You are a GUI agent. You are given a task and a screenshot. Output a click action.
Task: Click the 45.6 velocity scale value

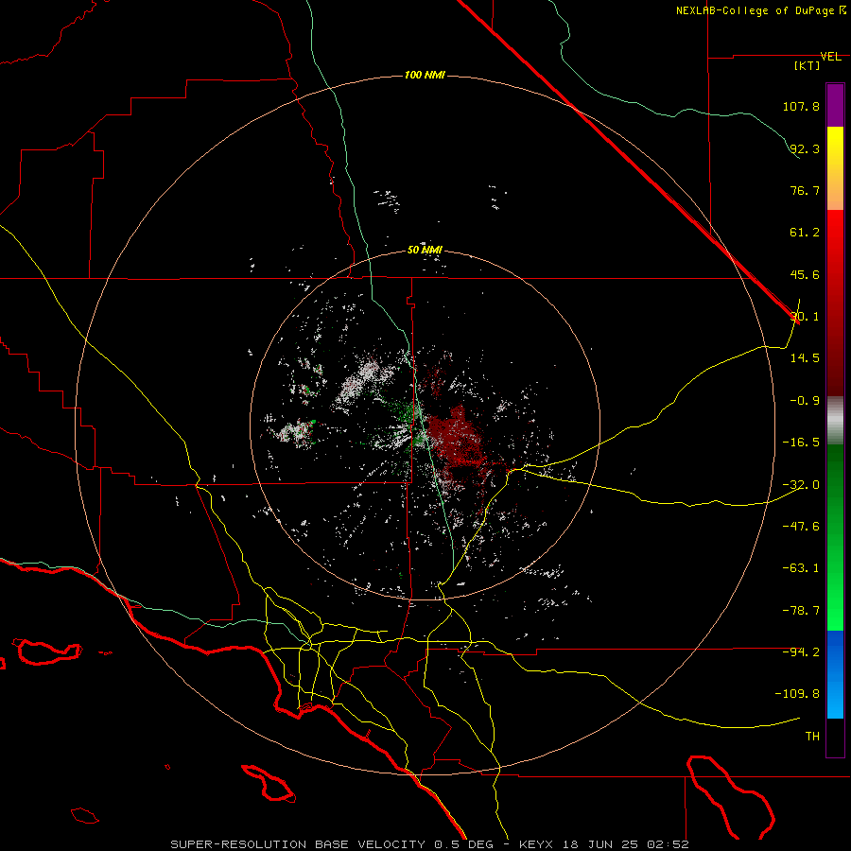(805, 274)
